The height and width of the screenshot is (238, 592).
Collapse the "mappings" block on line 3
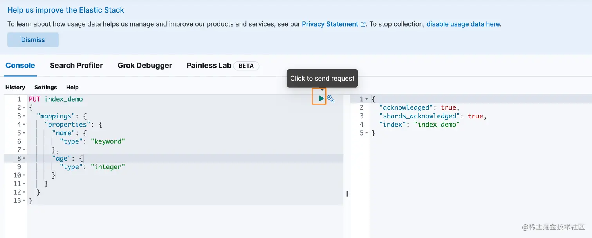point(24,116)
